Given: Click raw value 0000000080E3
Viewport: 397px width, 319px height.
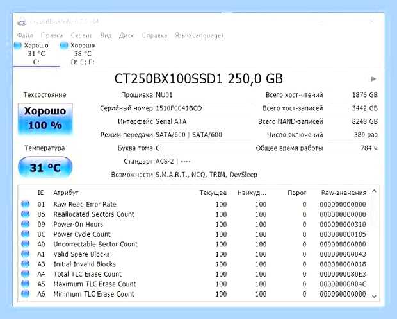Looking at the screenshot, I should pyautogui.click(x=343, y=274).
